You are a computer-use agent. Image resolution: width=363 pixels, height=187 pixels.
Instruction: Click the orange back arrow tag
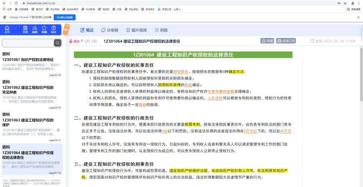(66, 30)
